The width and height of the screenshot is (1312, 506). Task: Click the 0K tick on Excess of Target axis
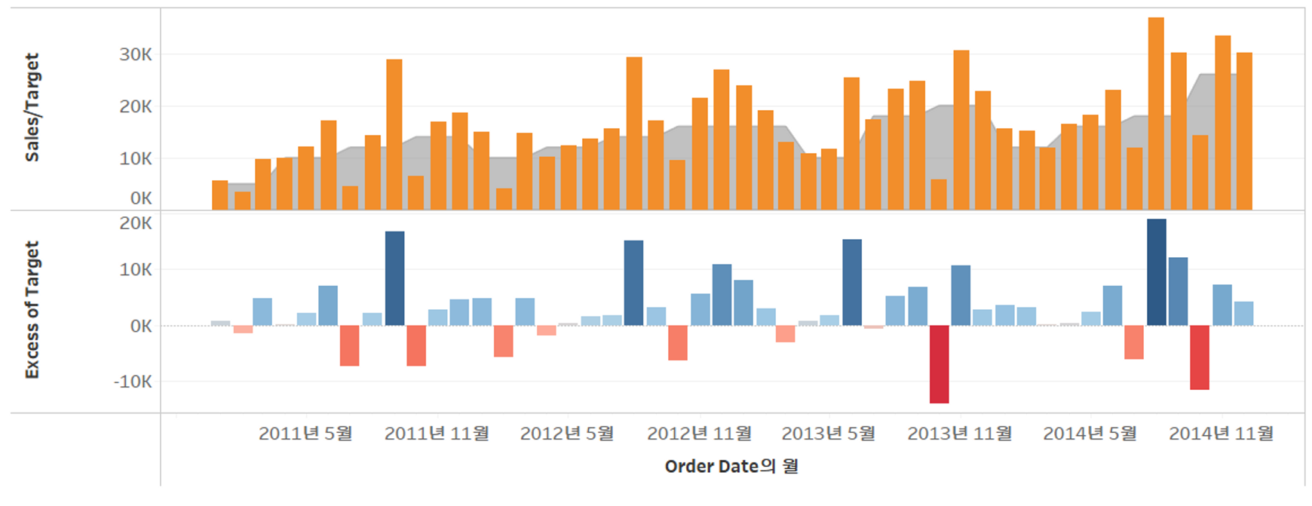[141, 326]
